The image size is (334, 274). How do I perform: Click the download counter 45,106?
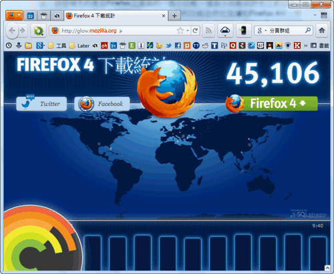coord(273,73)
